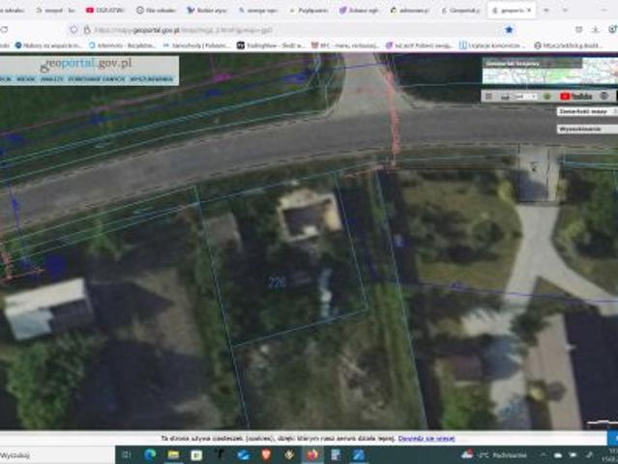This screenshot has height=464, width=618.
Task: Open Brave browser from taskbar
Action: [266, 455]
